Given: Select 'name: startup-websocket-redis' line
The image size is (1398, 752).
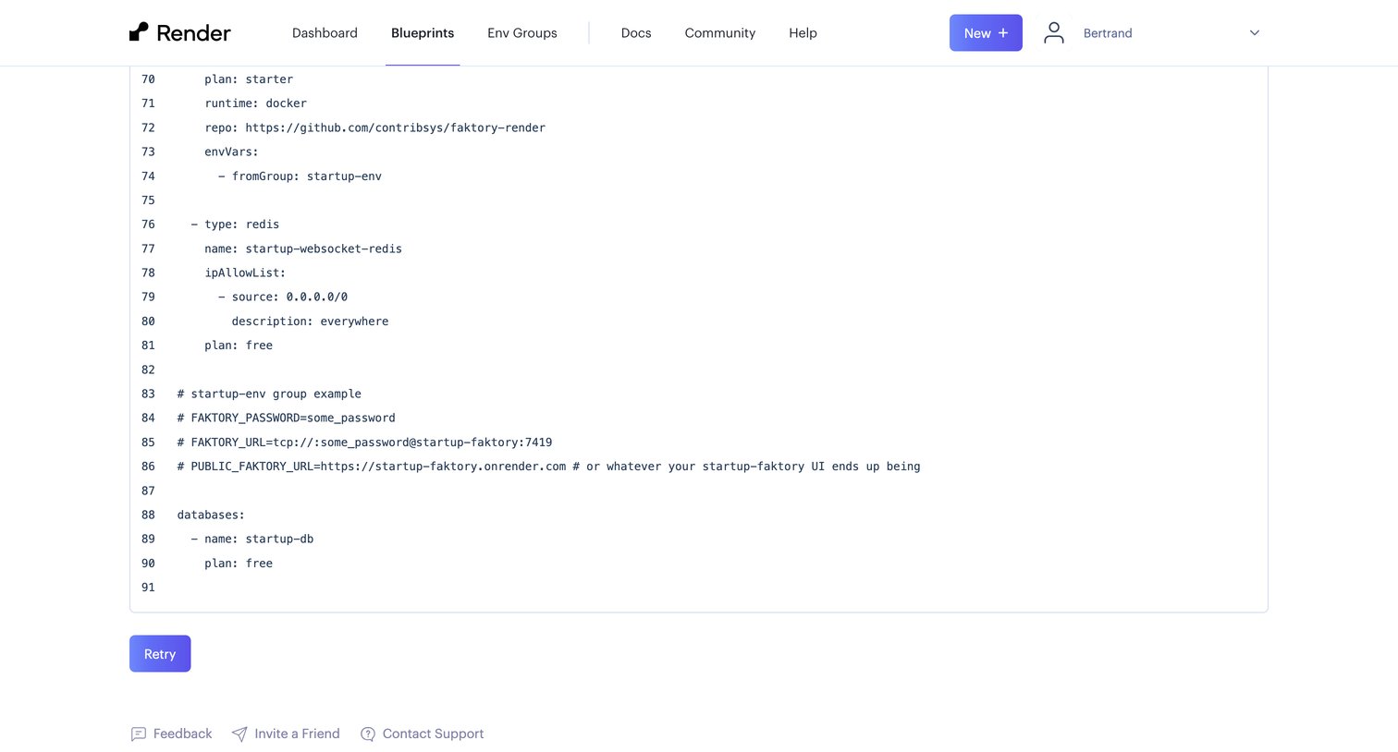Looking at the screenshot, I should click(x=303, y=249).
